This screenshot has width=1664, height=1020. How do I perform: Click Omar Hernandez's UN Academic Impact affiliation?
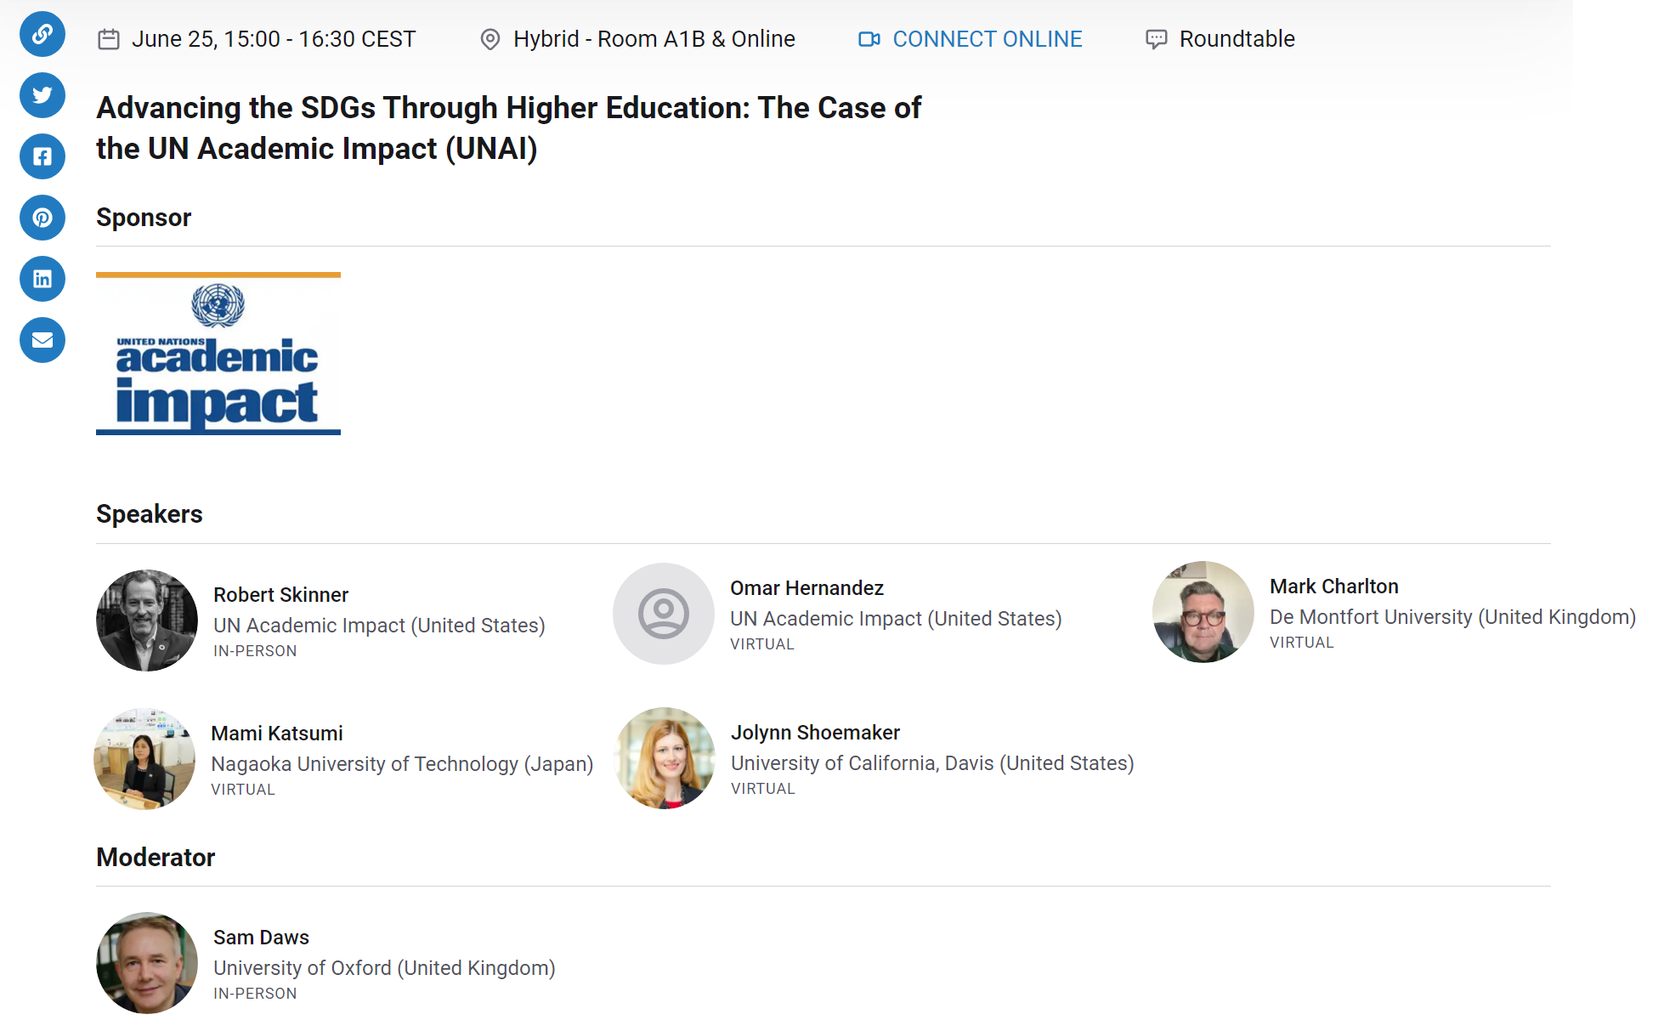[896, 619]
